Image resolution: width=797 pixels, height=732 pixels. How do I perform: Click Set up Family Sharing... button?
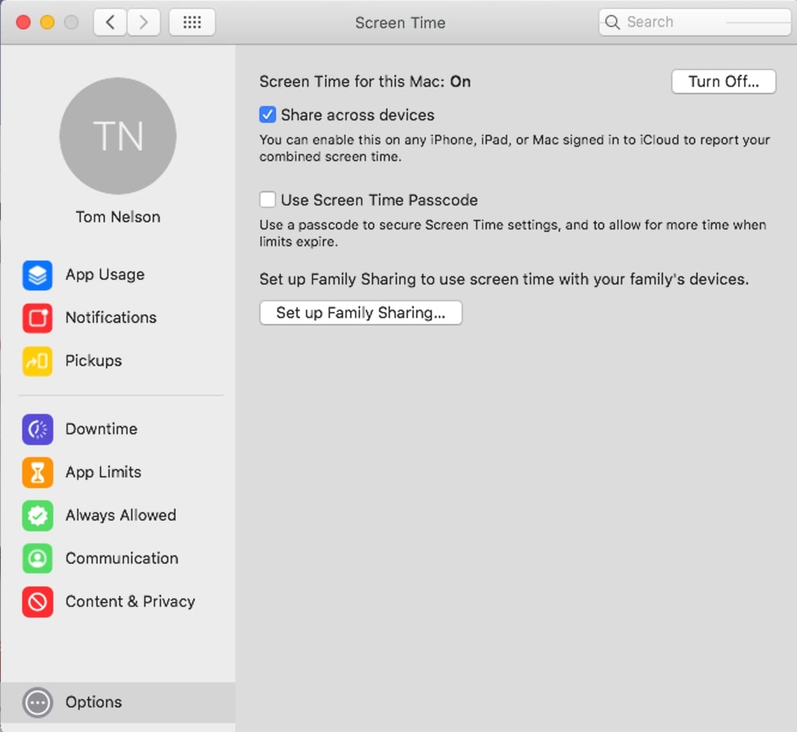[361, 313]
